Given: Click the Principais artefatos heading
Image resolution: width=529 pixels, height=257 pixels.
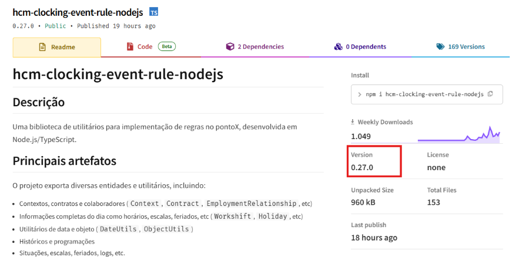Looking at the screenshot, I should (x=65, y=161).
